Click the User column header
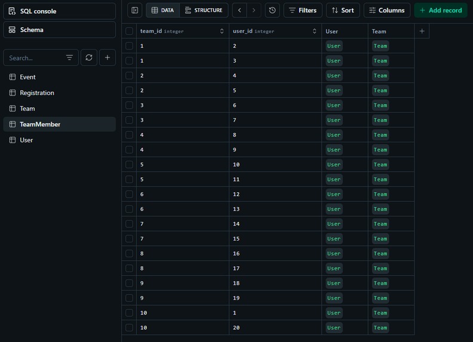473x342 pixels. coord(345,31)
